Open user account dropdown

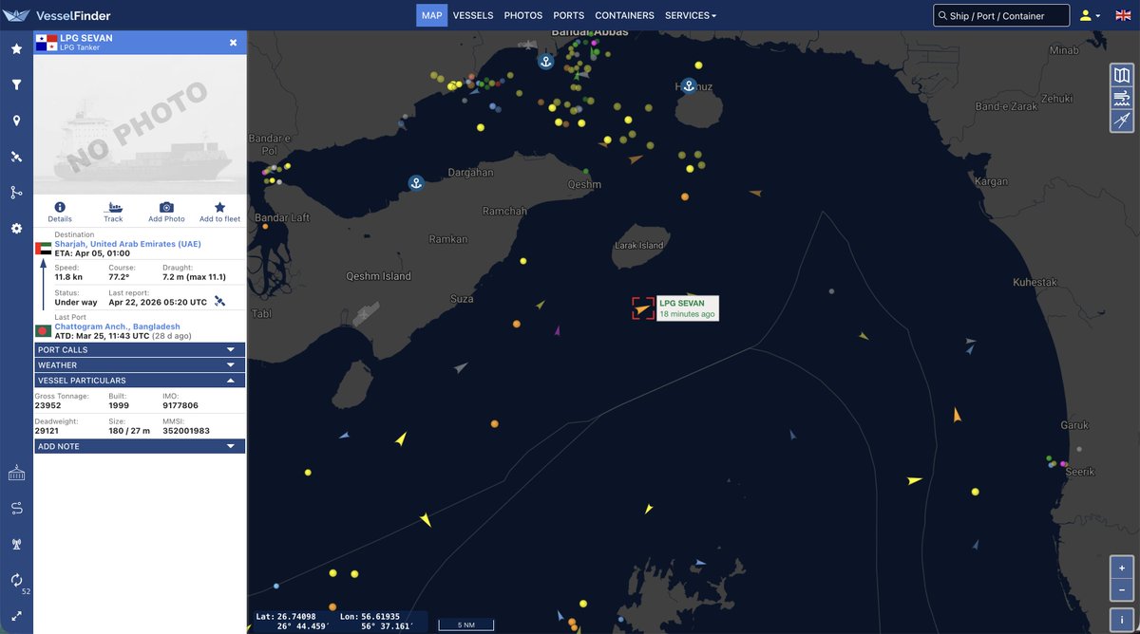point(1090,15)
